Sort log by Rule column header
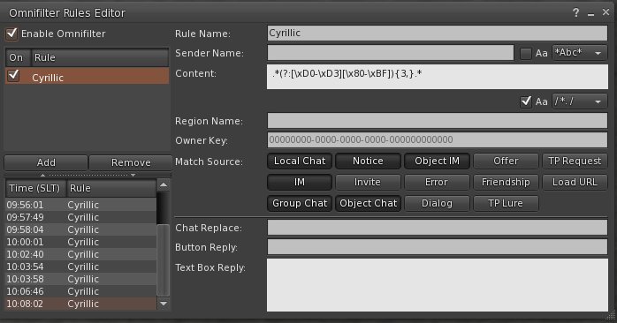617x323 pixels. 111,188
